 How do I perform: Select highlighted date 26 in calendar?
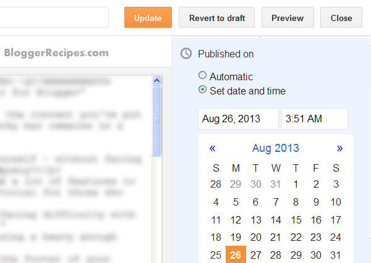236,255
